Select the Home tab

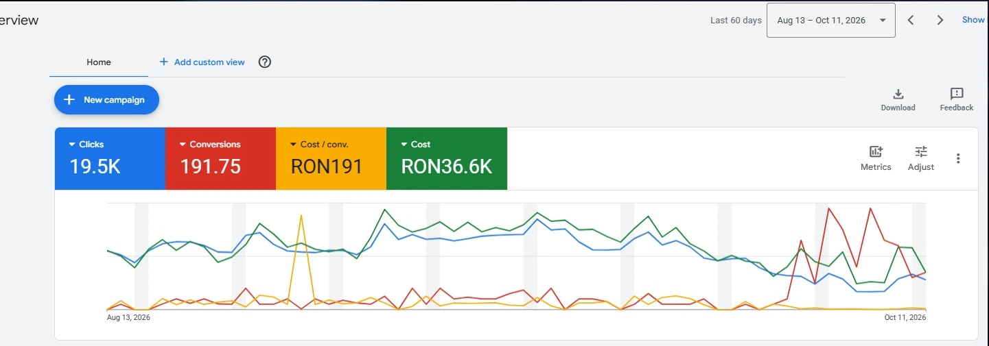[x=99, y=62]
